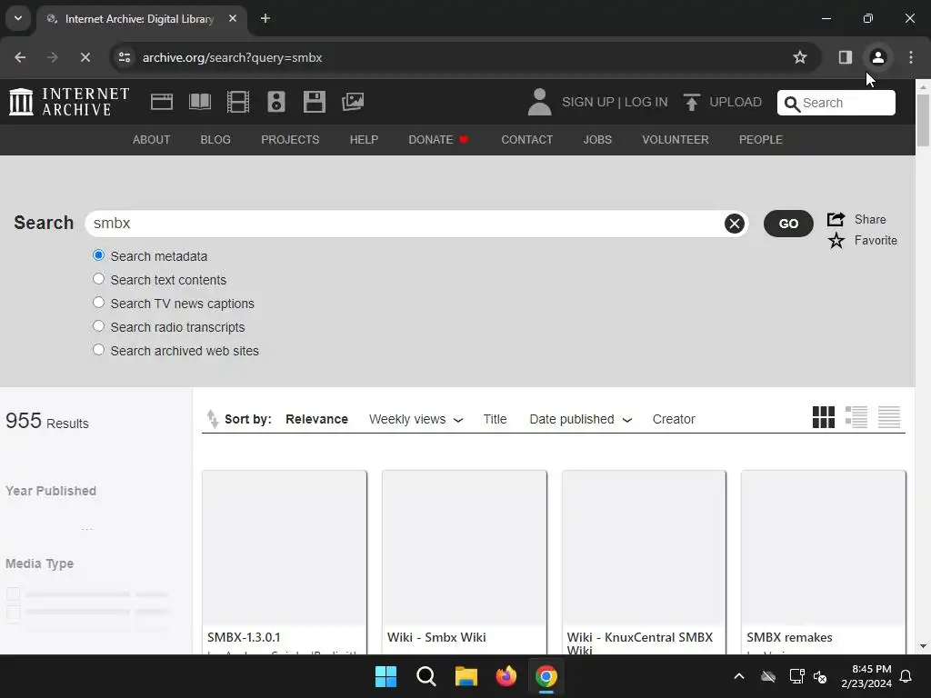This screenshot has width=931, height=698.
Task: Open the PEOPLE link
Action: (x=760, y=139)
